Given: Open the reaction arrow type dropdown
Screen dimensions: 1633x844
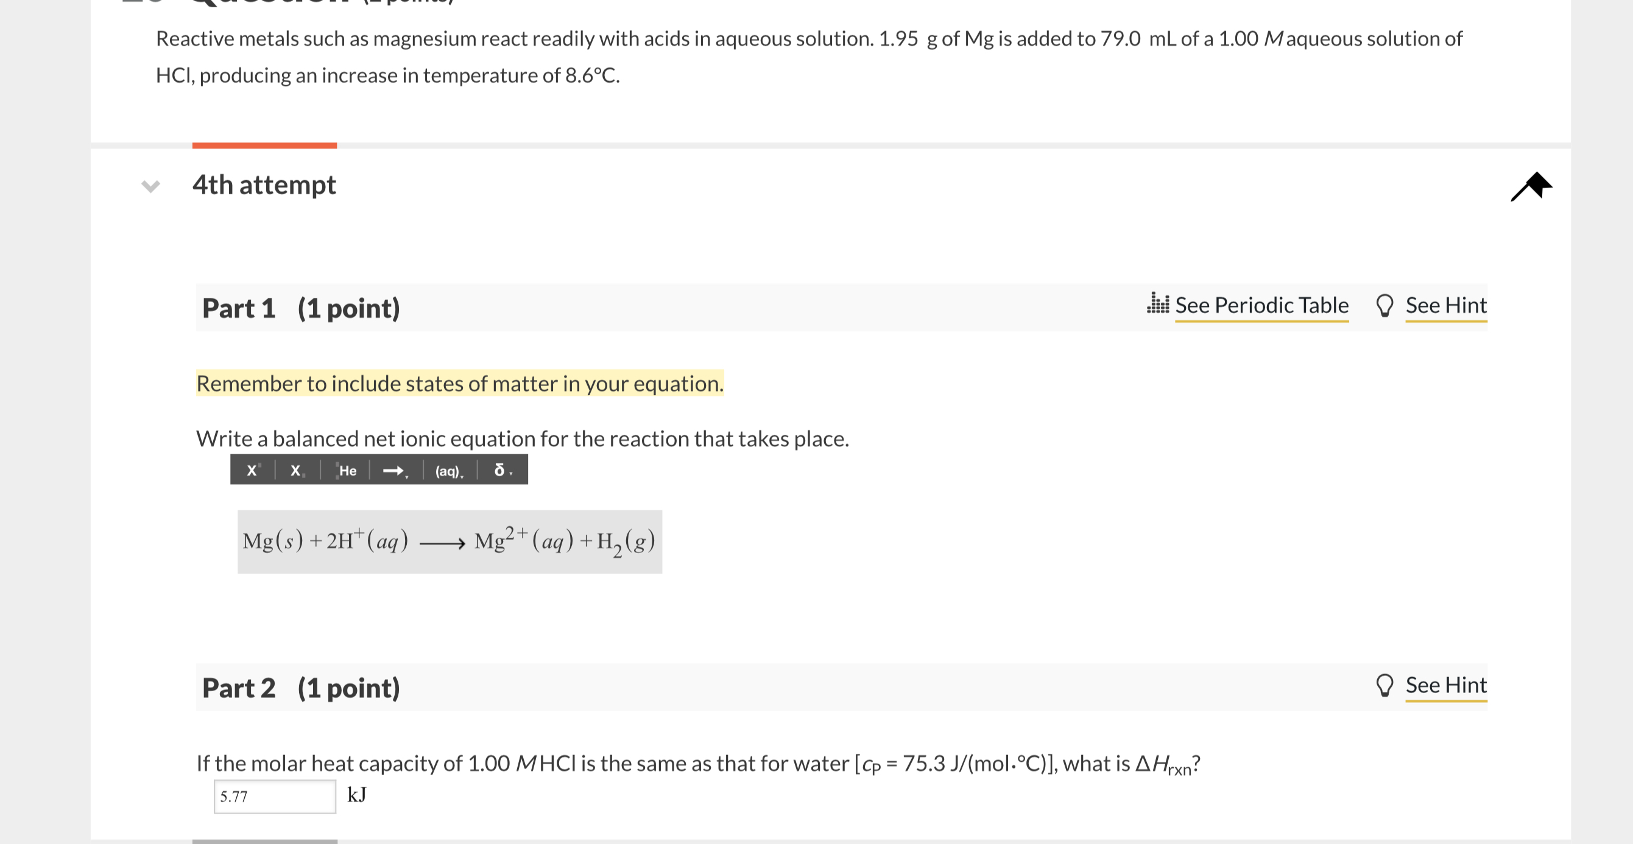Looking at the screenshot, I should pos(407,476).
